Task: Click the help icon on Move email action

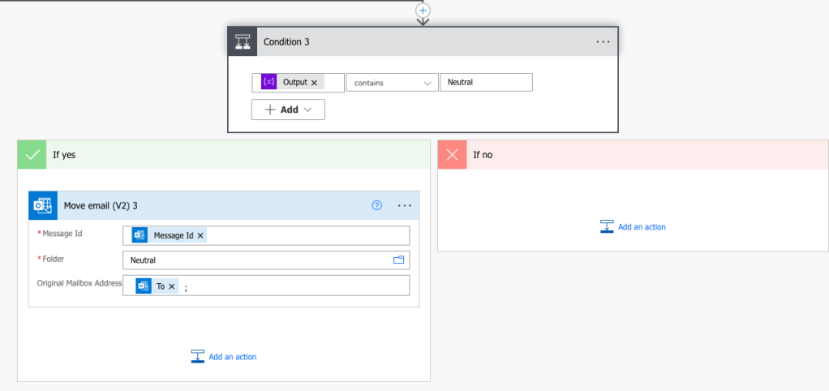Action: coord(376,206)
